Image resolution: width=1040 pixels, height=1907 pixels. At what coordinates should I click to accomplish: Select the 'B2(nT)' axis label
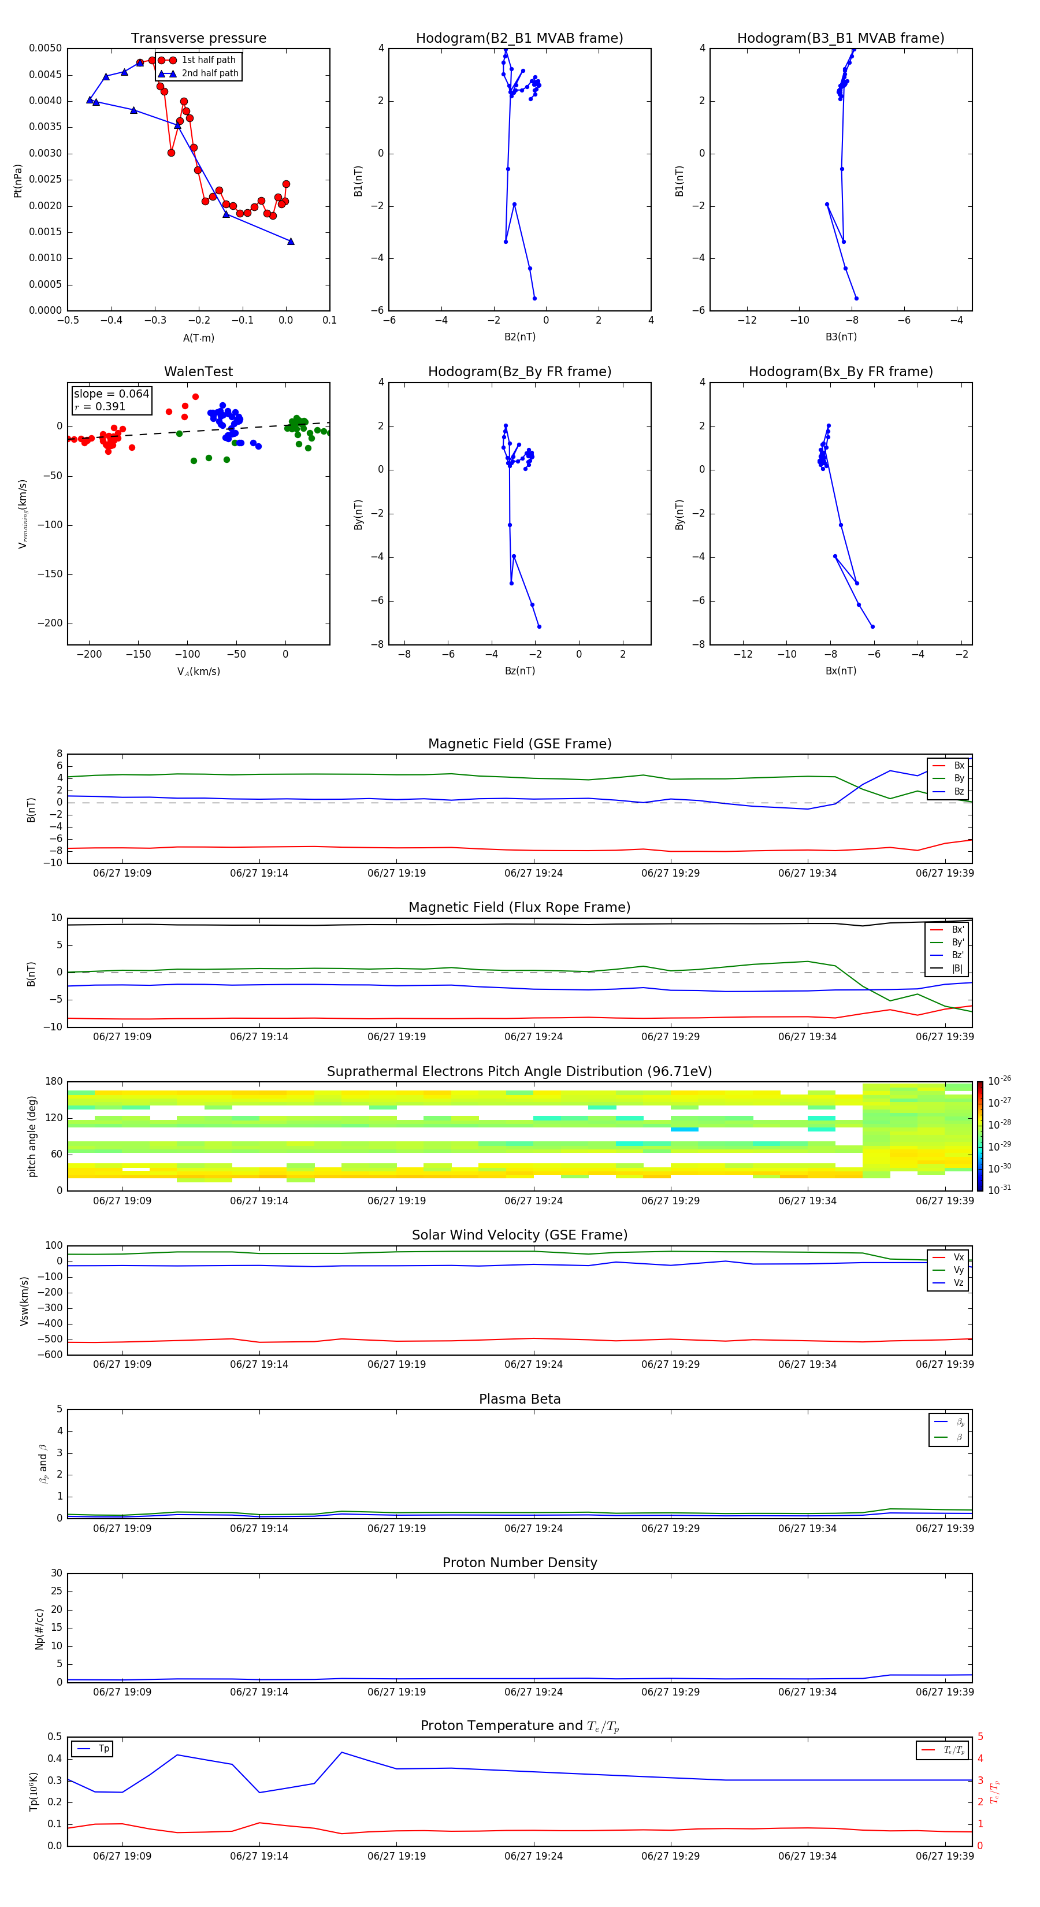tap(519, 337)
